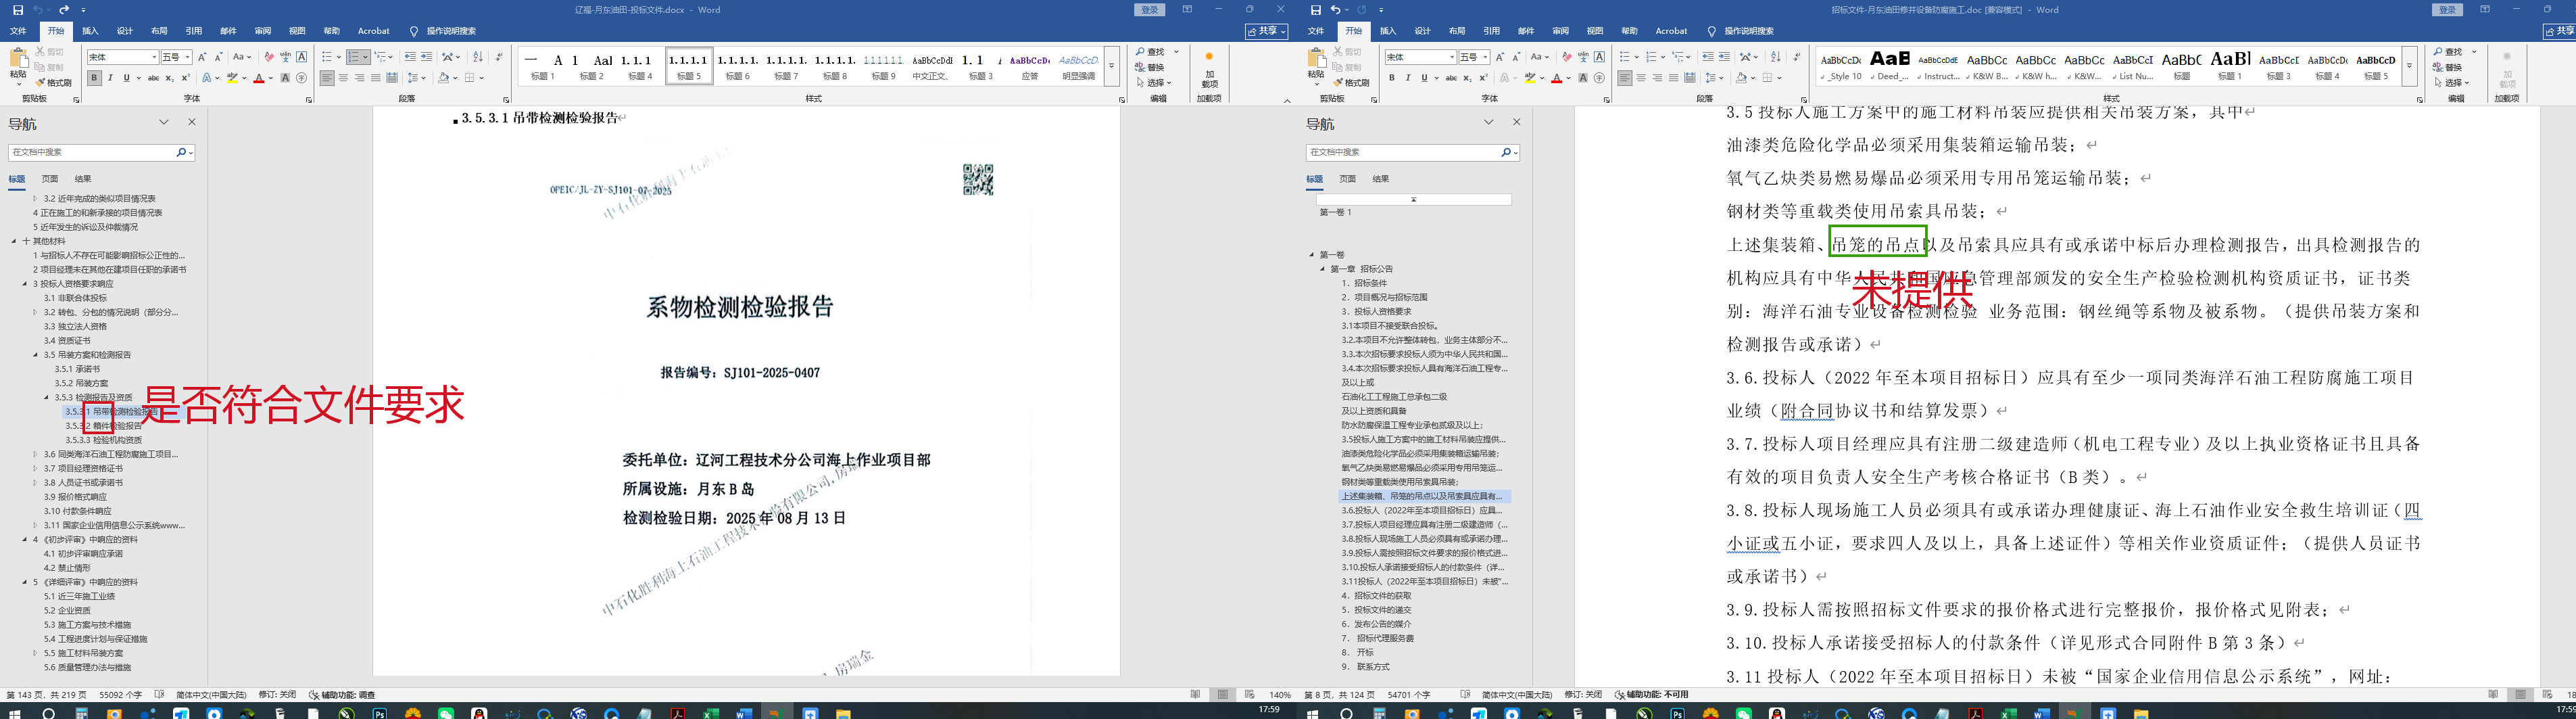Open font name dropdown 宋体 in right Word
Image resolution: width=2576 pixels, height=719 pixels.
[x=1452, y=57]
